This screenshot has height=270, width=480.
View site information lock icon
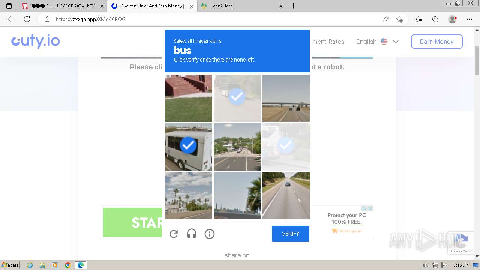[x=47, y=19]
